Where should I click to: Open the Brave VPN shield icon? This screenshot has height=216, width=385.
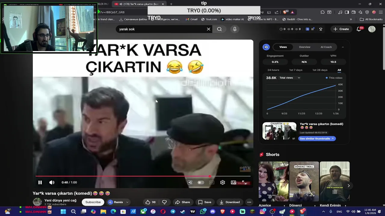(367, 12)
